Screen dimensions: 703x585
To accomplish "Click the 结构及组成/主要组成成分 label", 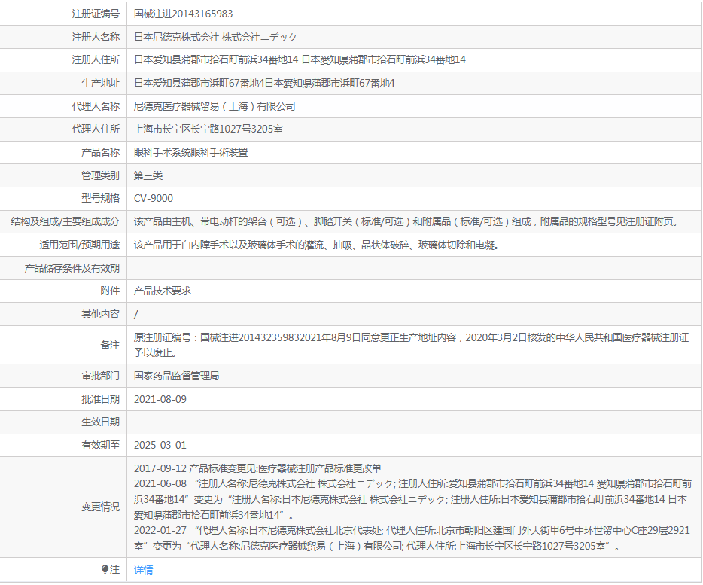I will (65, 221).
